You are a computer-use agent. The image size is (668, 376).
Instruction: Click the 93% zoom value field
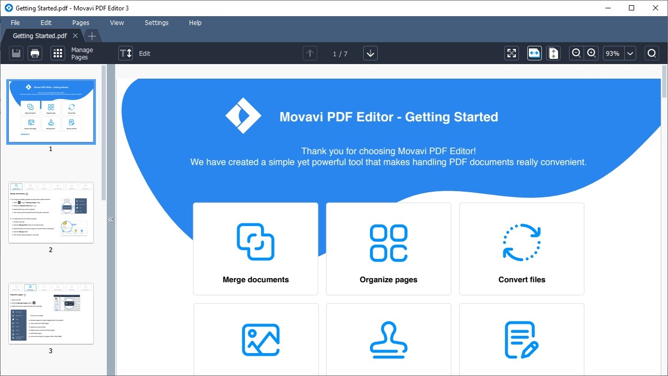pos(613,53)
